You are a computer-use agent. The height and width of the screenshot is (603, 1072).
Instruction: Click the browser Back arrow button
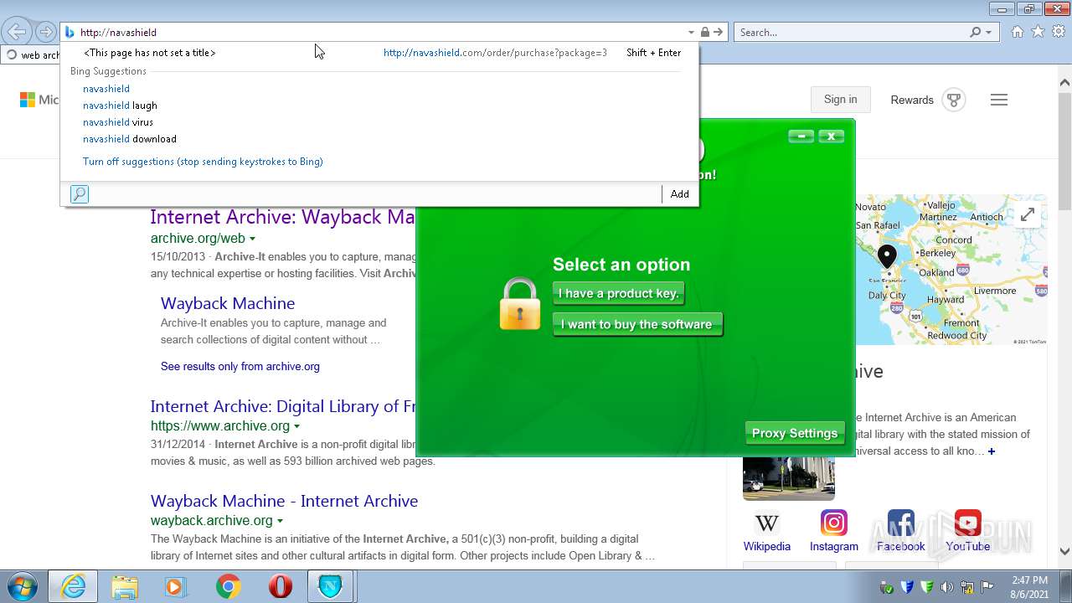click(x=17, y=32)
